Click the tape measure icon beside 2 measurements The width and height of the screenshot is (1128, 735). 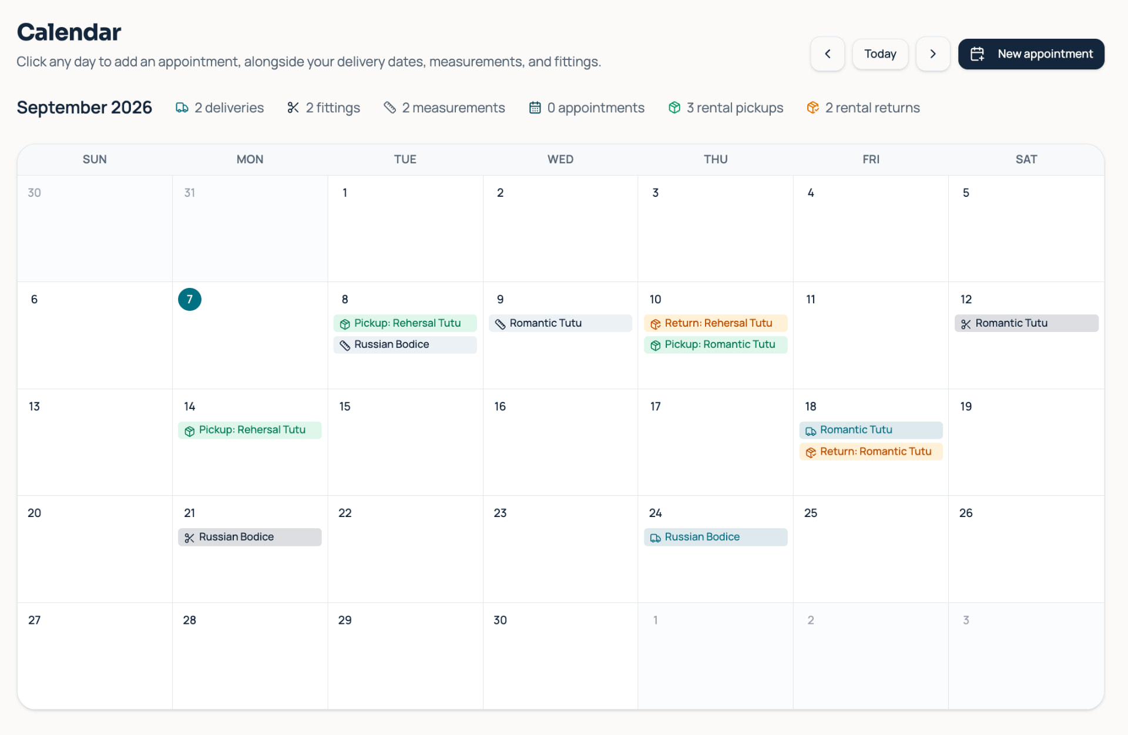pos(390,108)
